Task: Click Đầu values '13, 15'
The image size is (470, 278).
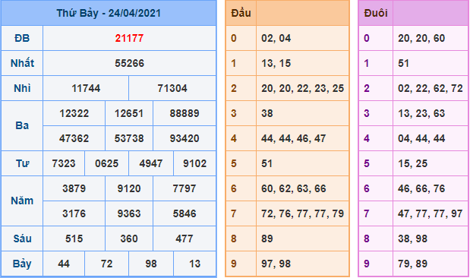Action: click(x=276, y=63)
